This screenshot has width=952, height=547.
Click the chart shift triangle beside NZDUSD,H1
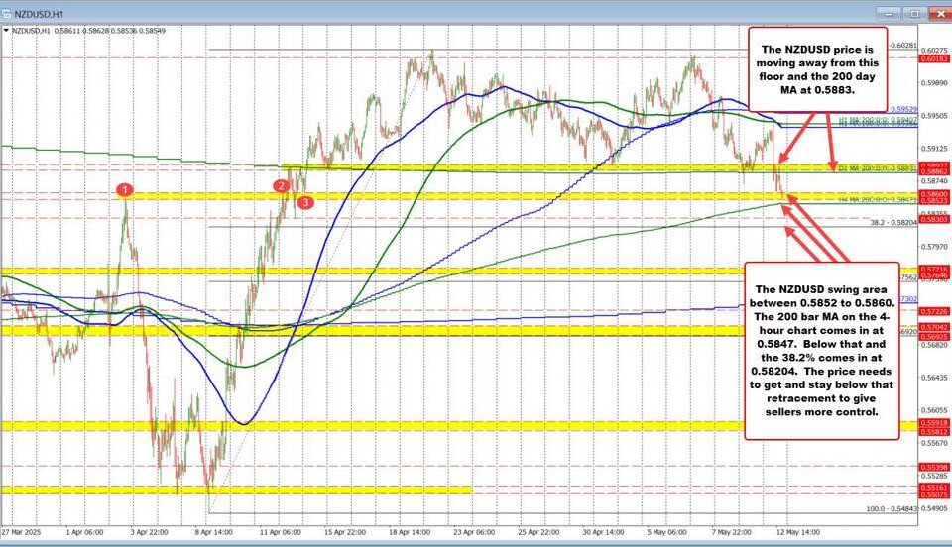pyautogui.click(x=6, y=30)
